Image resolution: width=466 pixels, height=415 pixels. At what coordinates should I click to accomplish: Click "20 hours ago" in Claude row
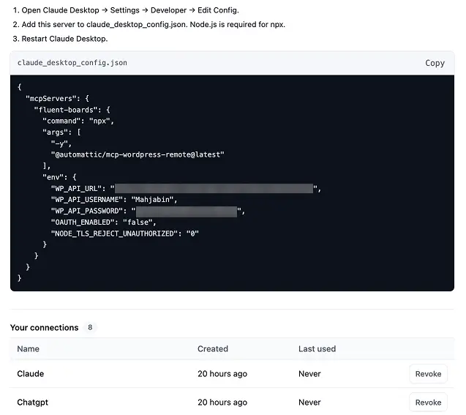[x=222, y=374]
